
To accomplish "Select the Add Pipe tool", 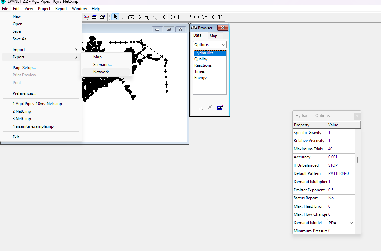I will (x=196, y=17).
